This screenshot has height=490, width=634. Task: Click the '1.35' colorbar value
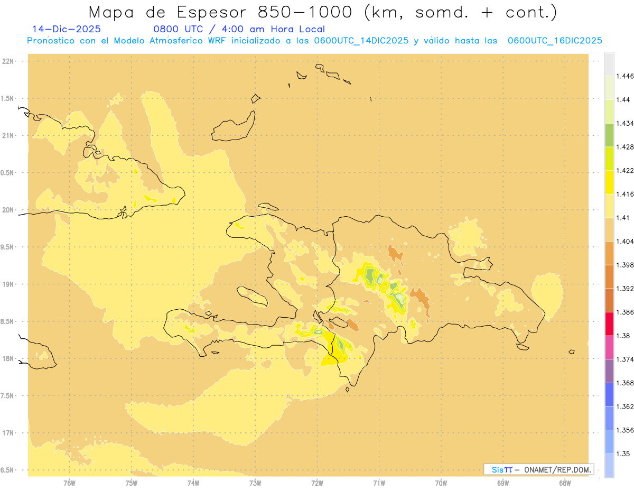pyautogui.click(x=622, y=454)
